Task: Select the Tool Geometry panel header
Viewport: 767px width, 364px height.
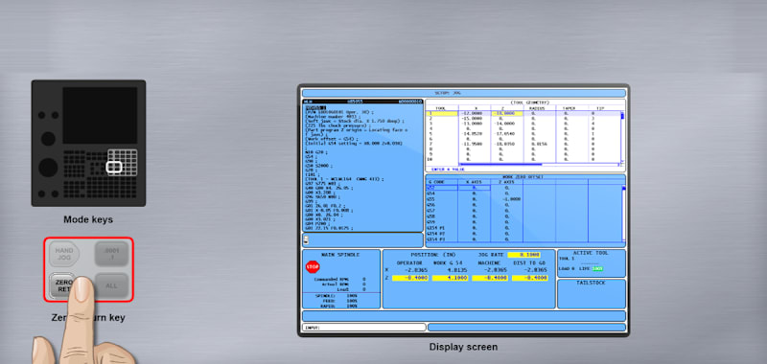Action: point(525,102)
